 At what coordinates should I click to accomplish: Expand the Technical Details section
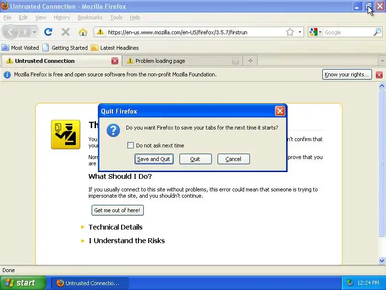(x=115, y=227)
